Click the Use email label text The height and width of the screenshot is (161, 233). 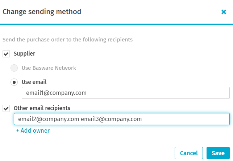pos(34,82)
